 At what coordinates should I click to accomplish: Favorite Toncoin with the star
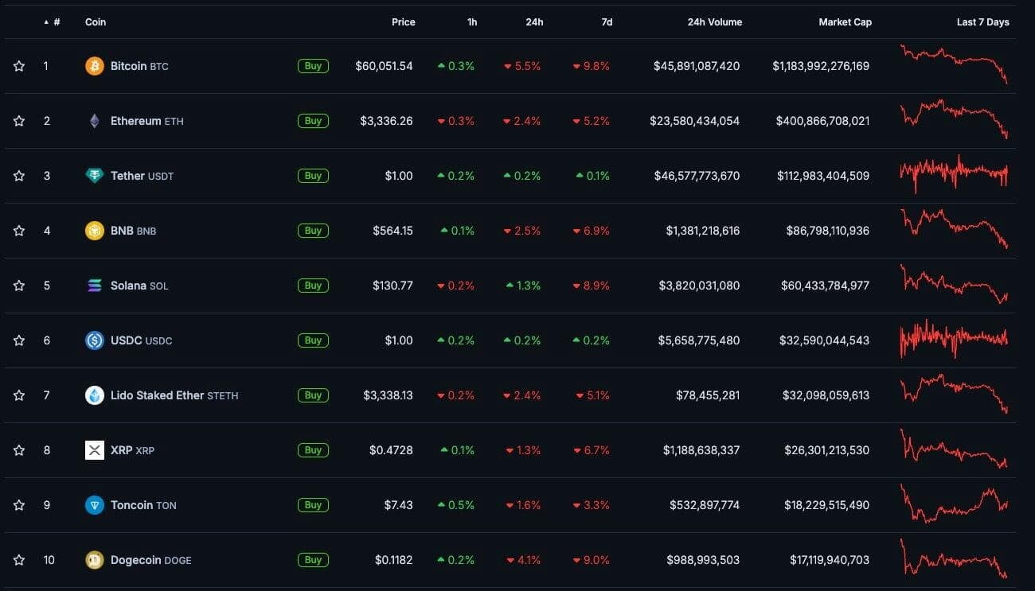click(19, 505)
